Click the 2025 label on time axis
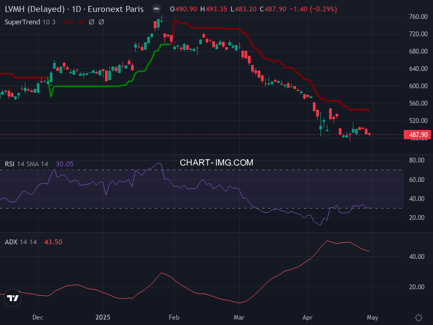433x325 pixels. click(x=103, y=317)
